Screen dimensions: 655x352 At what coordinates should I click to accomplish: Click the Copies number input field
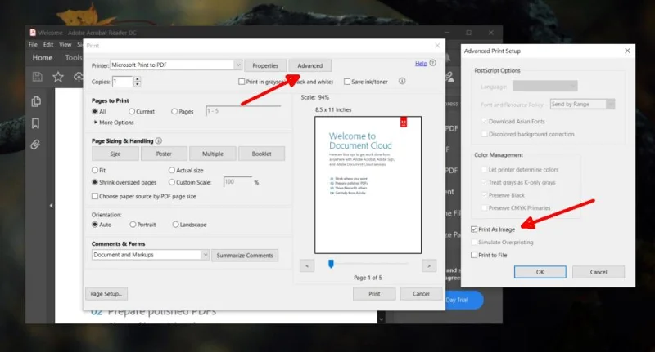[x=122, y=82]
